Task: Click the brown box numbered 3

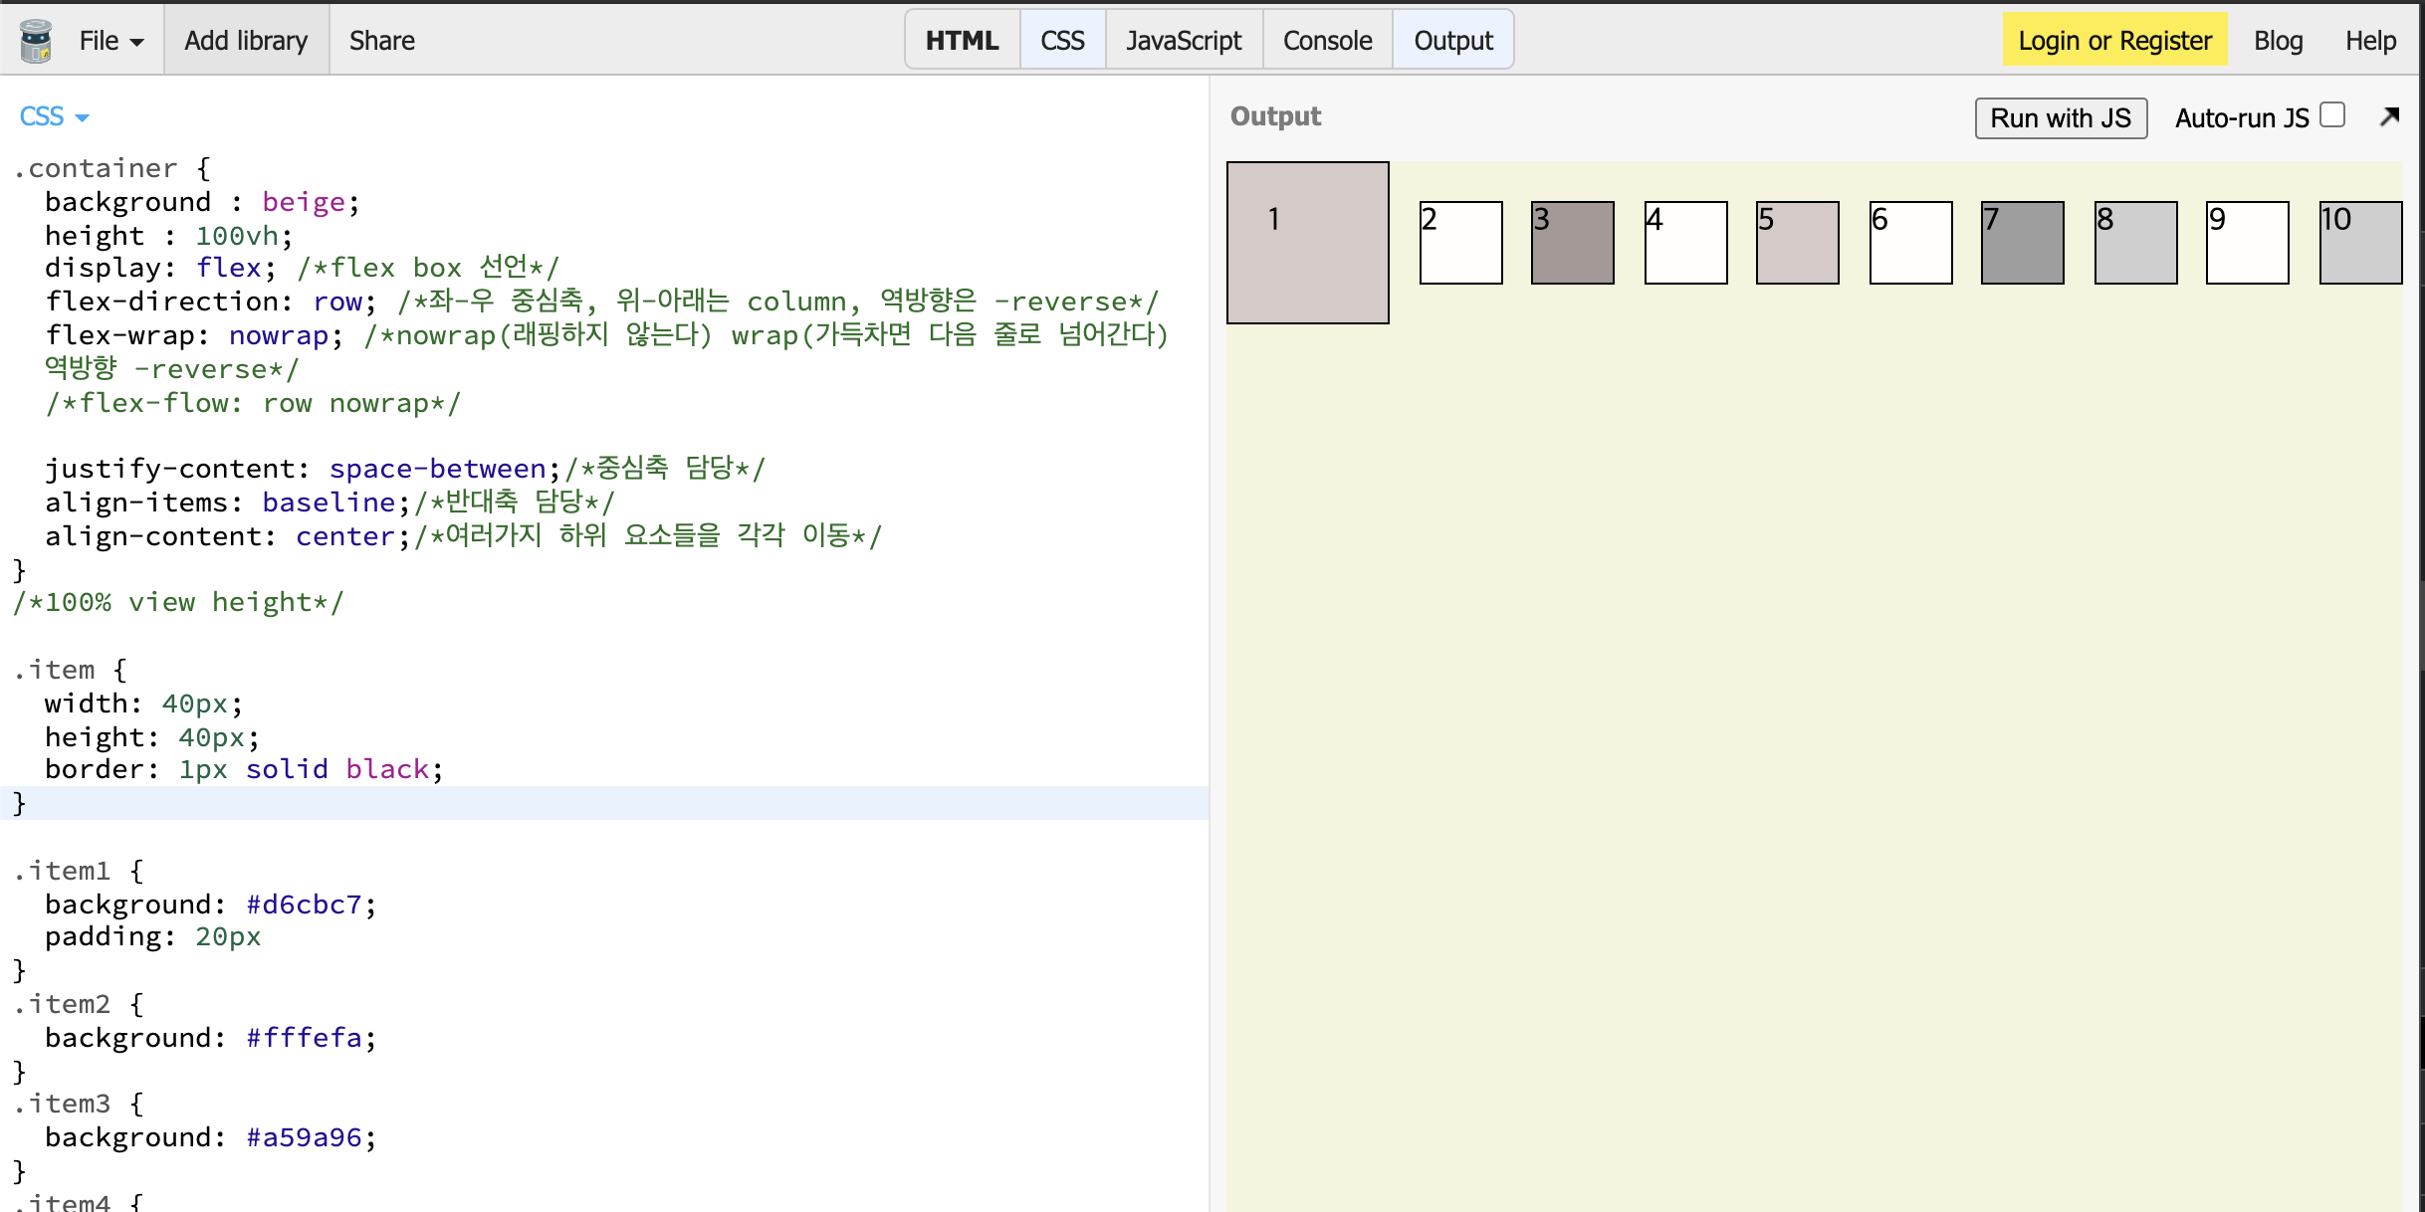Action: pos(1572,243)
